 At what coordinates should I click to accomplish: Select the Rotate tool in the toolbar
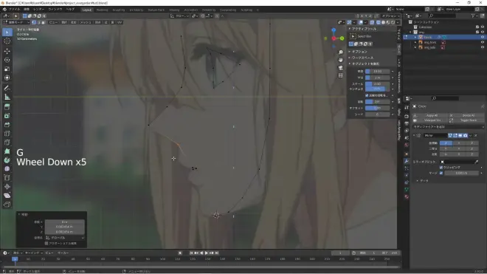(7, 60)
